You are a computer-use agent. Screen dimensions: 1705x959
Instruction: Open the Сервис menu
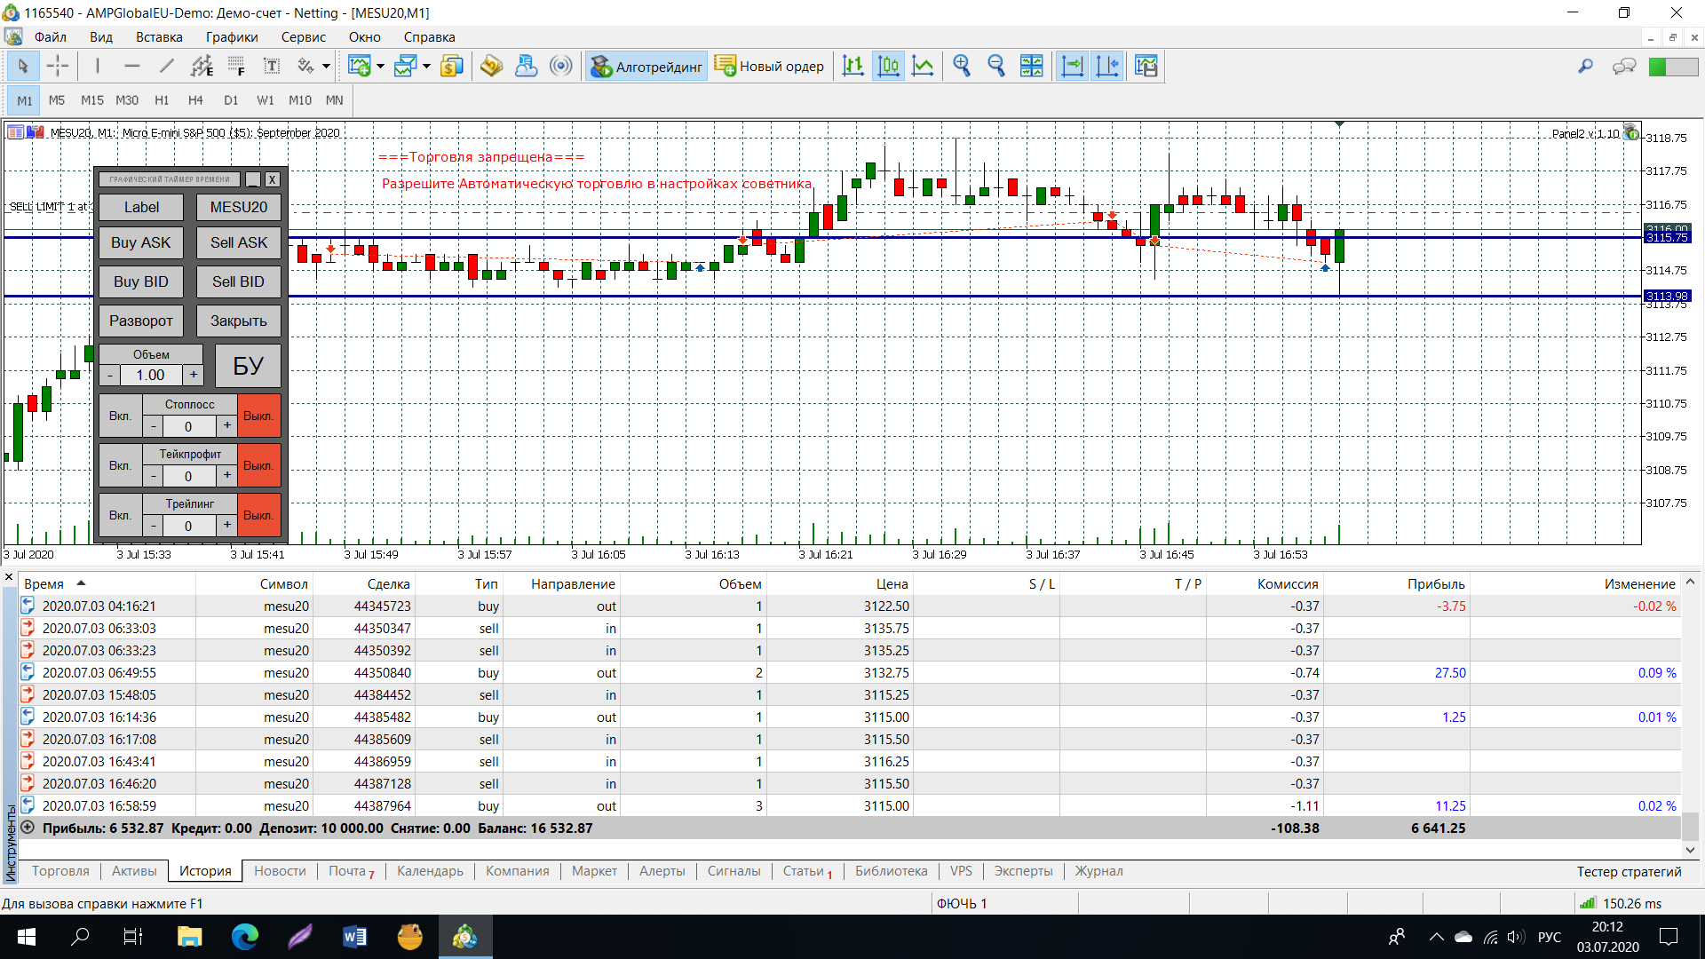[303, 37]
